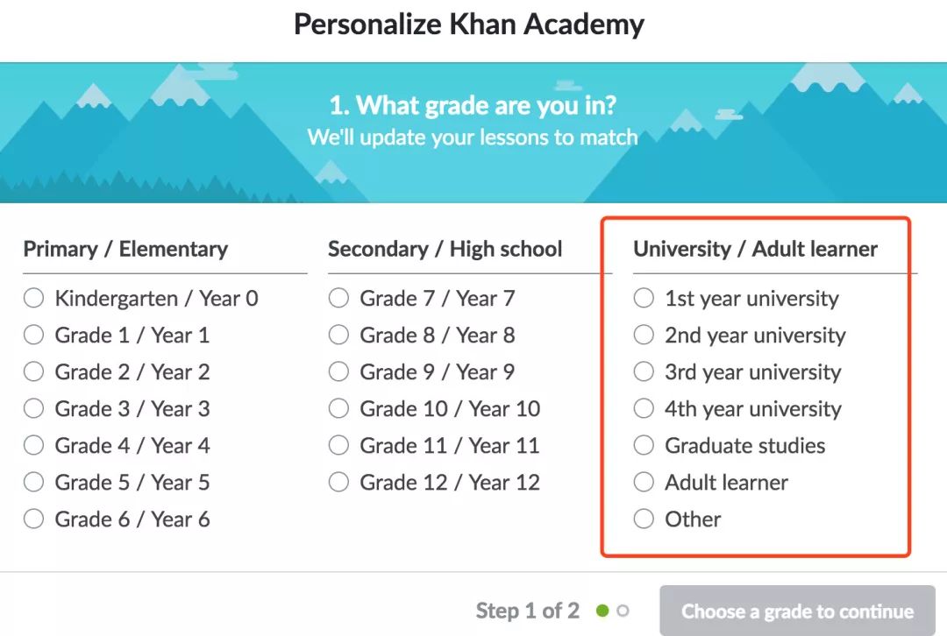
Task: Pick 3rd year university radio
Action: pyautogui.click(x=644, y=372)
